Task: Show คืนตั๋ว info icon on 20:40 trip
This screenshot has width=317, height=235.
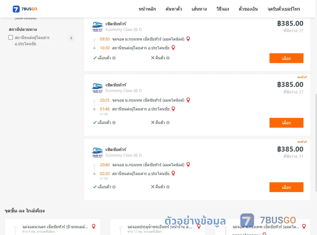Action: (168, 187)
